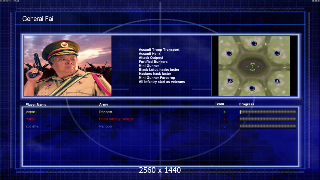Click jannat I's "Random" army entry
The height and width of the screenshot is (180, 320).
(x=105, y=112)
